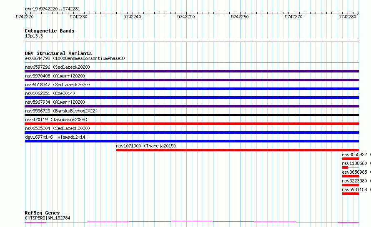Open the nsv1138660 variant label

(x=354, y=163)
